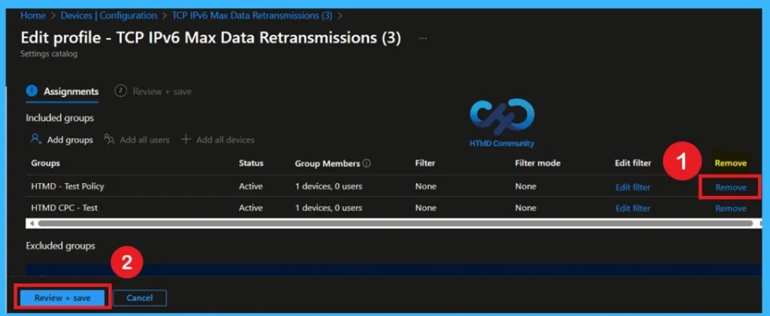Switch to the Assignments tab

point(62,92)
